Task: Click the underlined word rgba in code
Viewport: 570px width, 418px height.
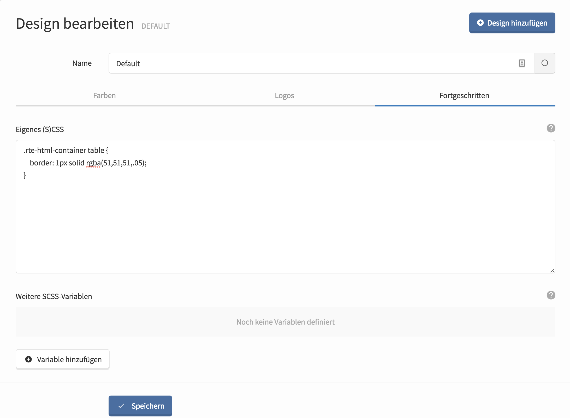Action: (x=93, y=163)
